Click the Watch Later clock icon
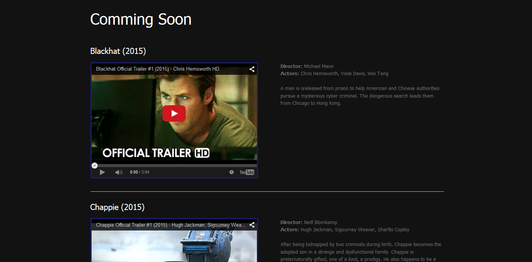Viewport: 532px width, 262px height. pyautogui.click(x=231, y=172)
